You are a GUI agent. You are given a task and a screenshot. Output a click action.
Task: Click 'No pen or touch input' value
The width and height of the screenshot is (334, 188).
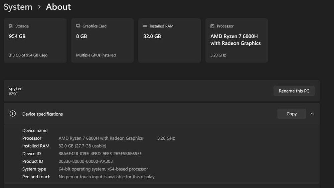(107, 177)
